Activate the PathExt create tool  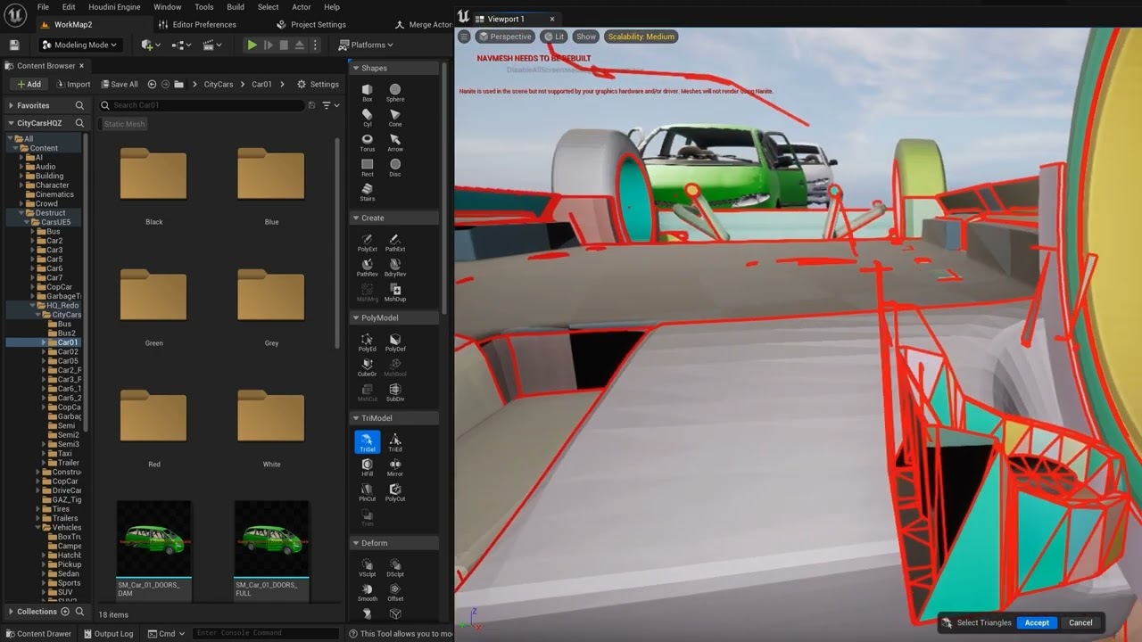tap(395, 243)
